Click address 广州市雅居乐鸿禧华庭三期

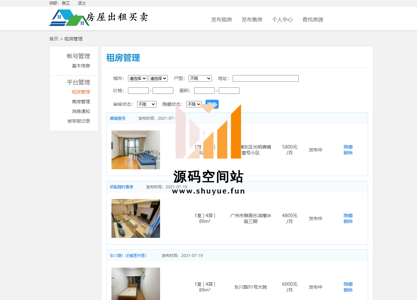(x=251, y=218)
